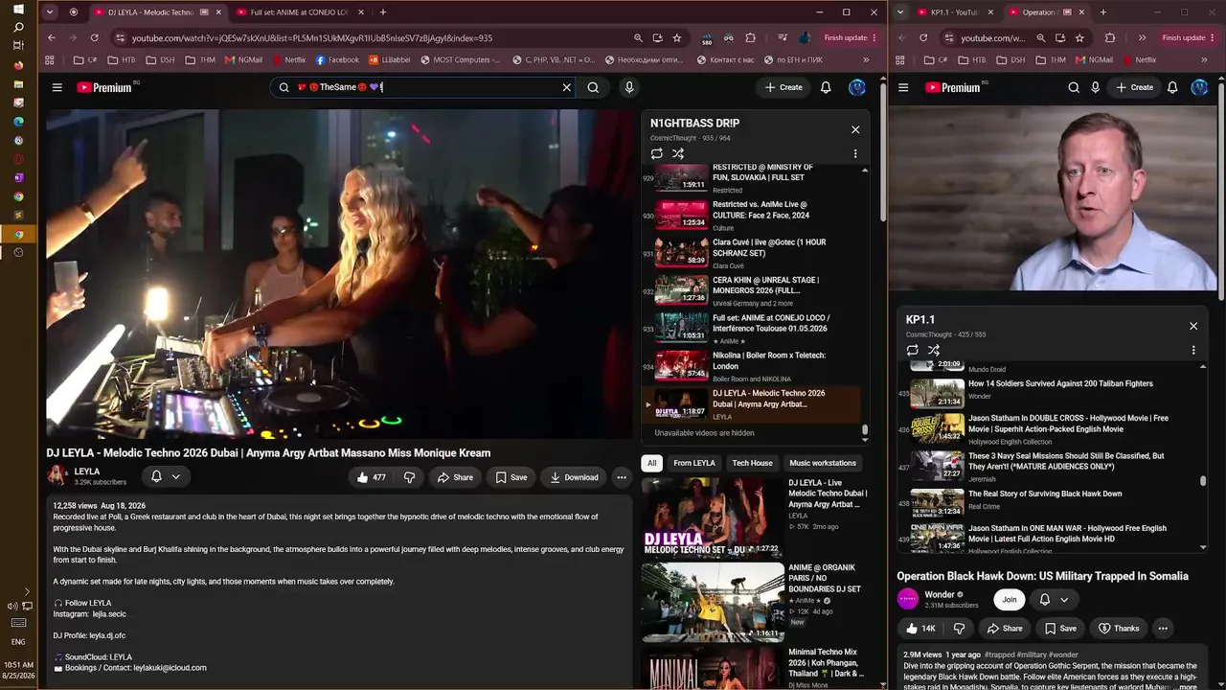Open guide menu in right YouTube window

point(903,87)
